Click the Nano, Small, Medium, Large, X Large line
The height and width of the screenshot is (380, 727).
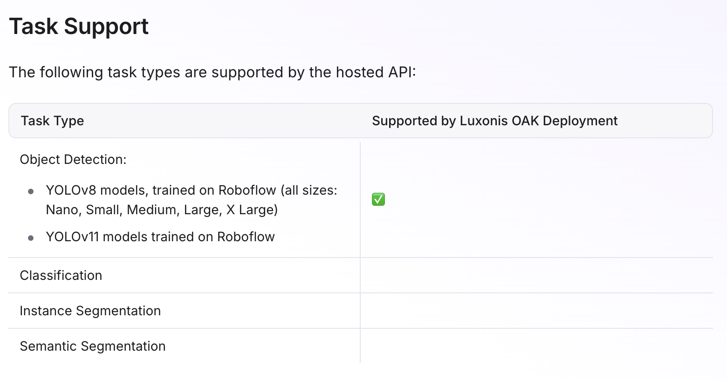[162, 210]
